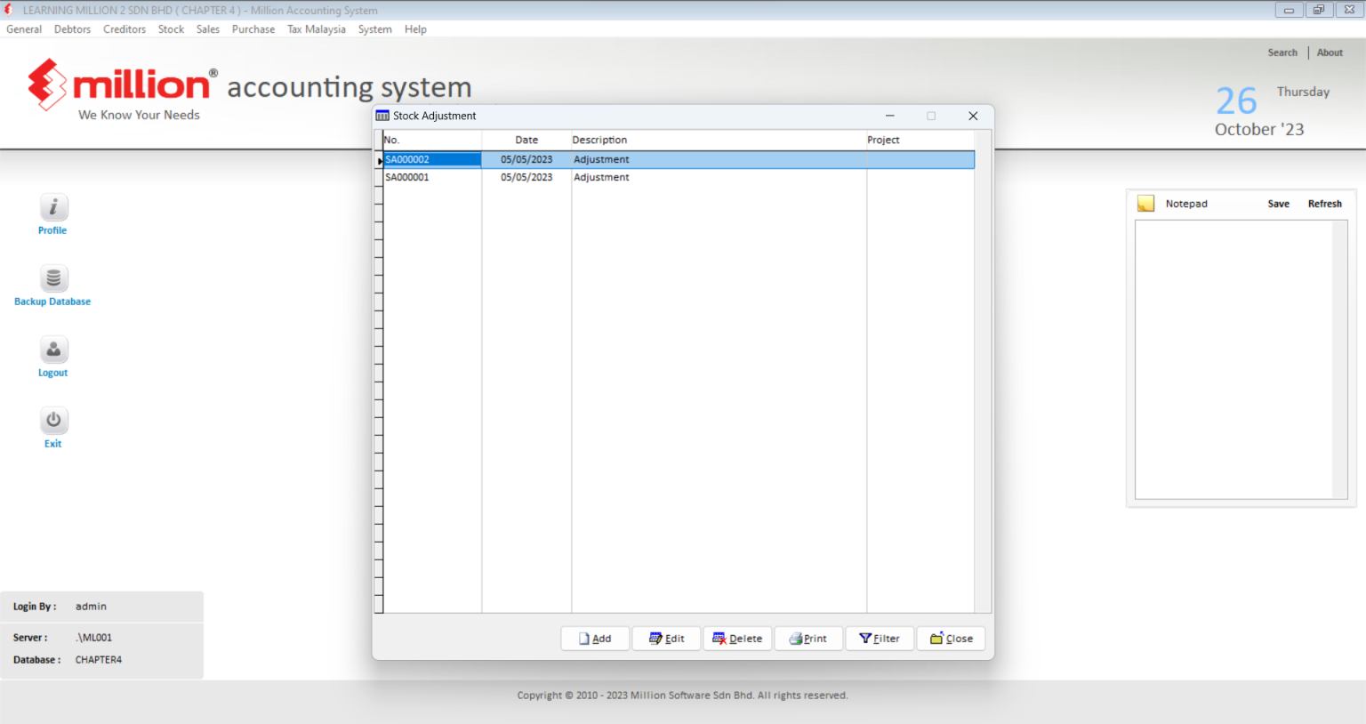Click the Stock Adjustment list vertical scrollbar
The image size is (1366, 724).
pyautogui.click(x=983, y=372)
